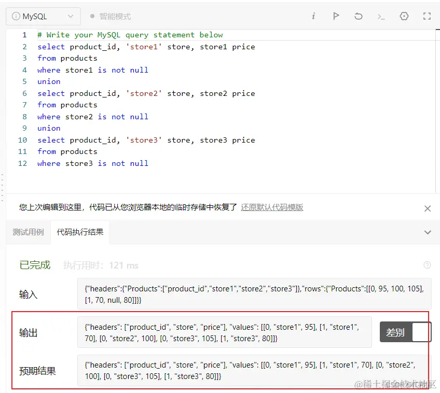Image resolution: width=440 pixels, height=393 pixels.
Task: Switch to the 代码执行结果 tab
Action: click(x=80, y=232)
